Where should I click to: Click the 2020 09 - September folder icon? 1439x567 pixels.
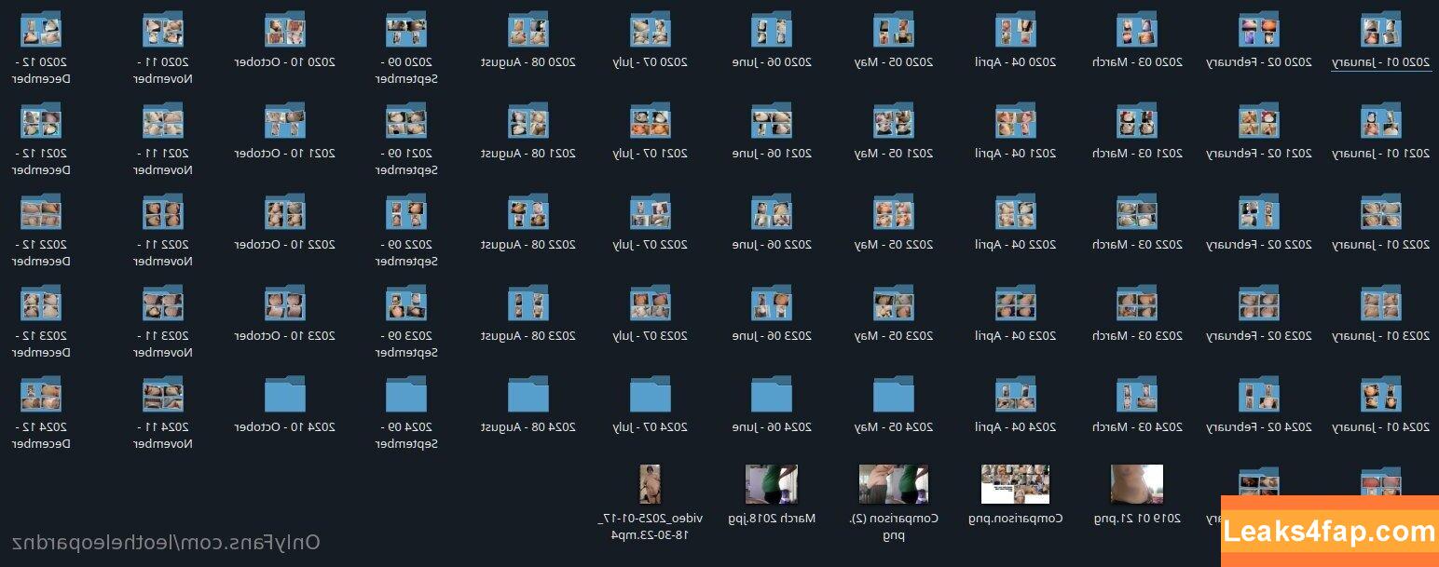point(406,30)
